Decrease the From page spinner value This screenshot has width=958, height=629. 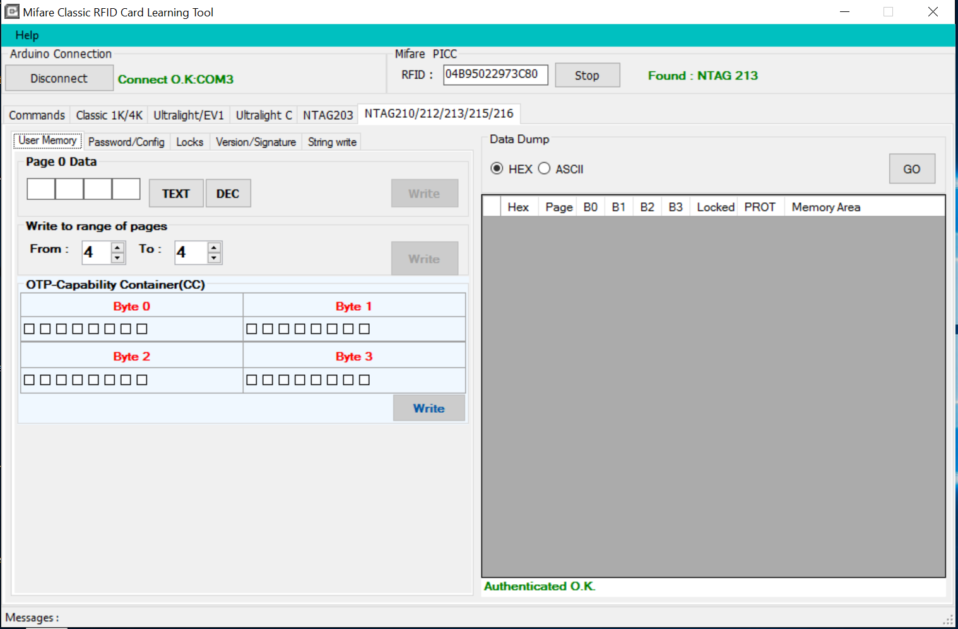[117, 258]
